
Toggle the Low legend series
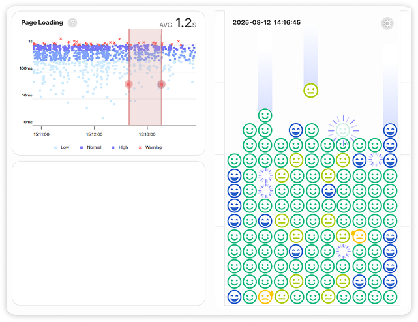pyautogui.click(x=61, y=147)
